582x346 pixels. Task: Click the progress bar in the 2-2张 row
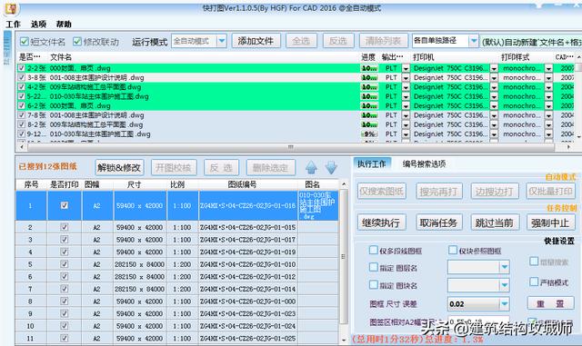[x=369, y=68]
